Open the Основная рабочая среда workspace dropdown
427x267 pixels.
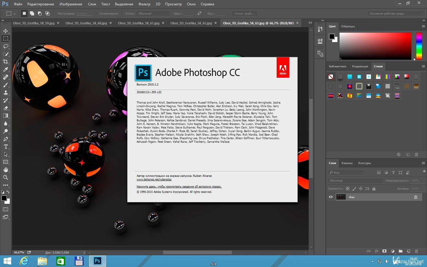coord(396,13)
